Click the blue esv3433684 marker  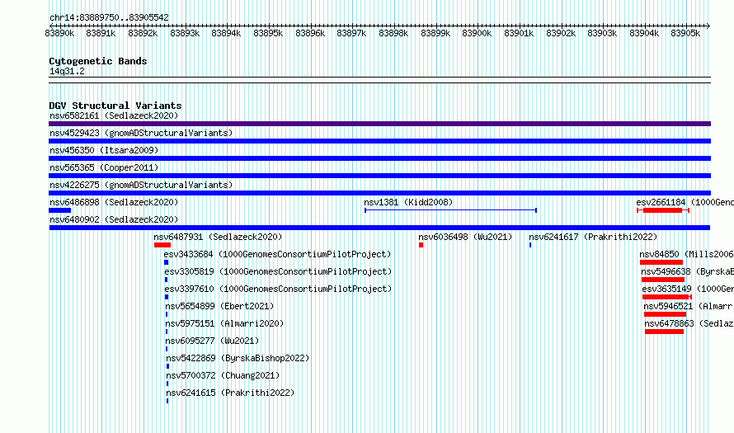click(x=166, y=262)
